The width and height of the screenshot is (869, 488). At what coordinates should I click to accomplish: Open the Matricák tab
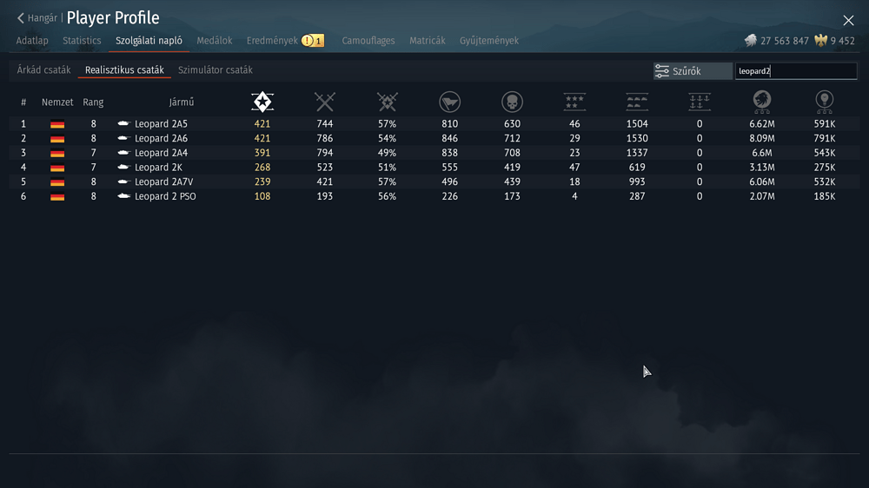pyautogui.click(x=428, y=41)
